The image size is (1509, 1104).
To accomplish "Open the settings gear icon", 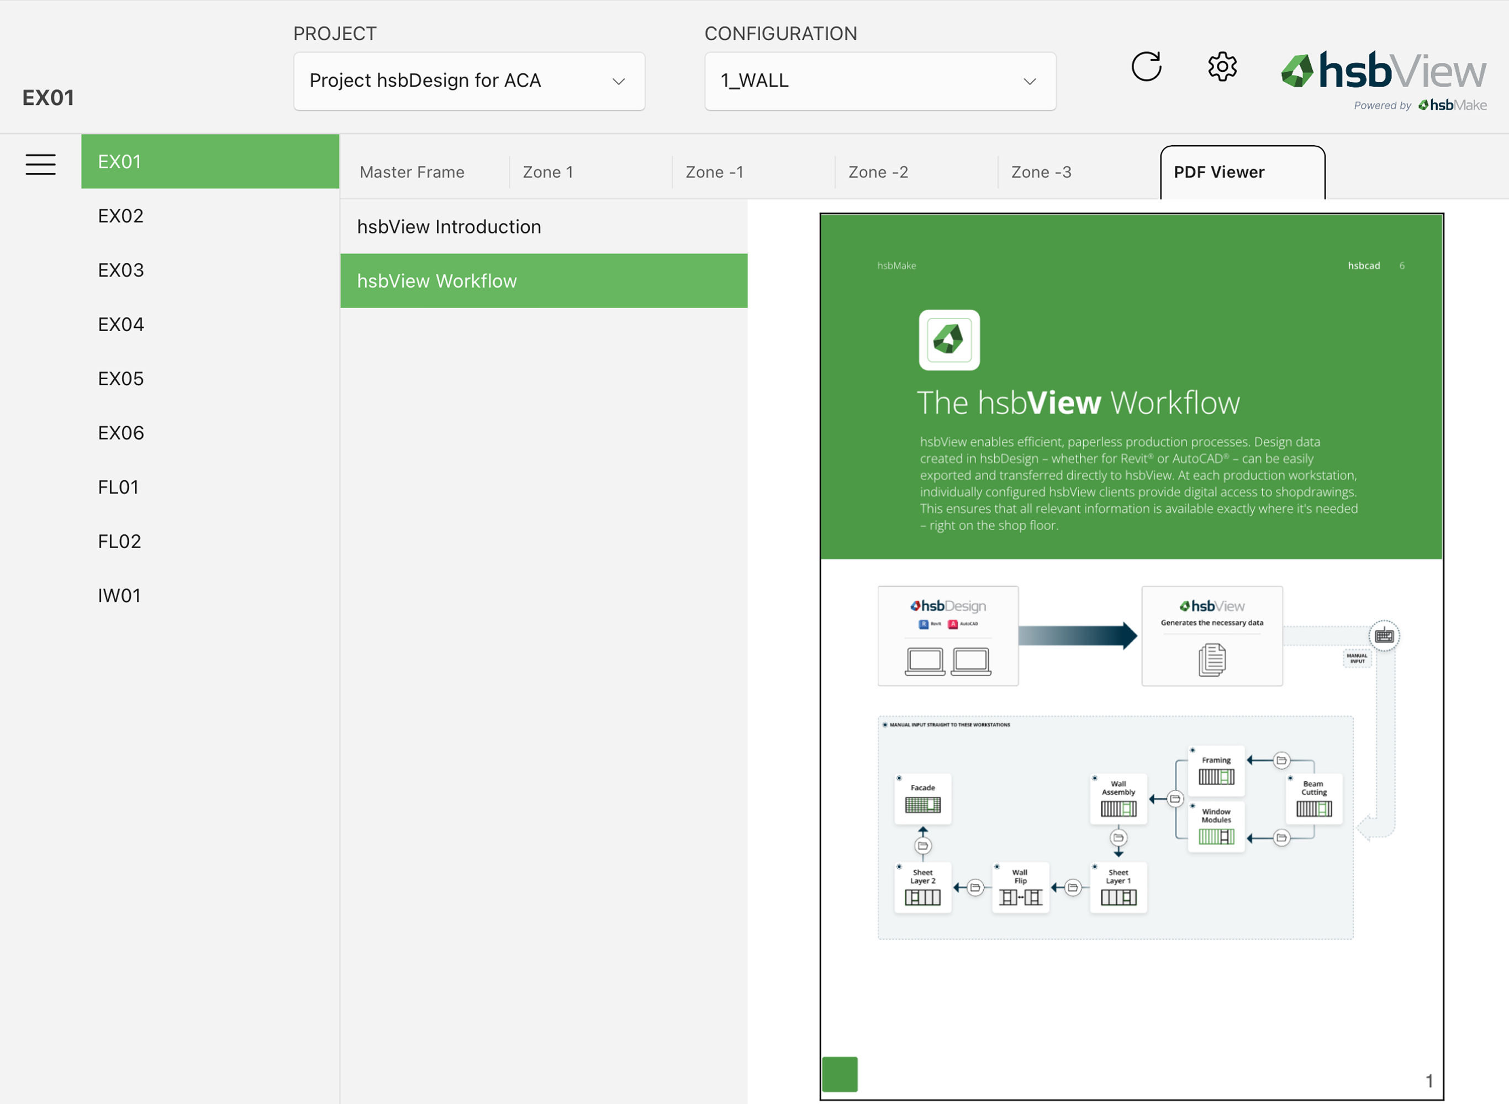I will 1222,67.
